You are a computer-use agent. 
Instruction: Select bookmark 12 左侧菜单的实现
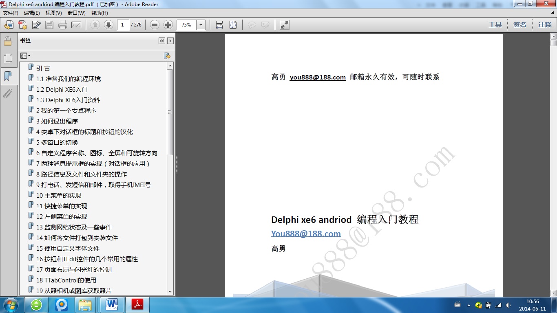(x=62, y=216)
